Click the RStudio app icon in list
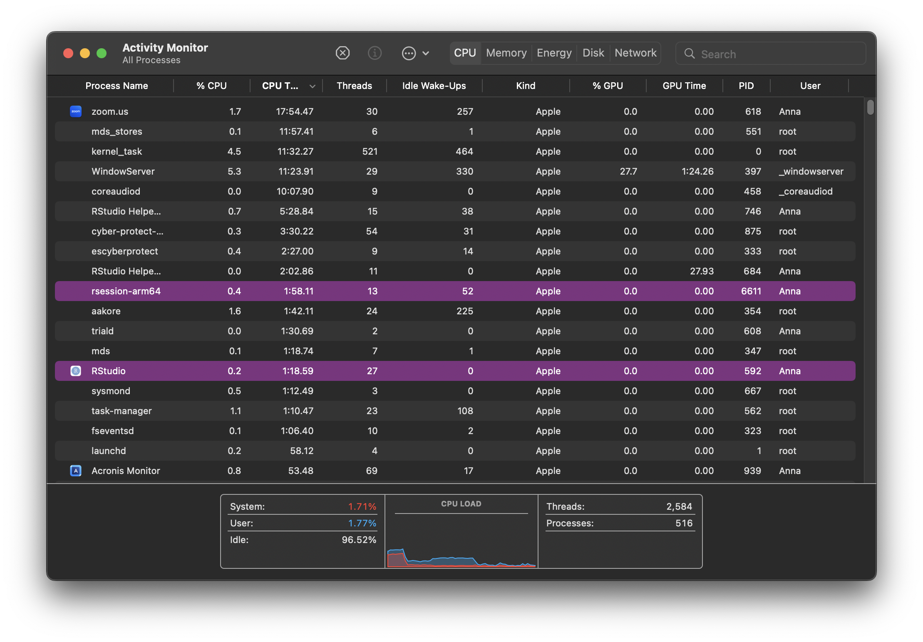 (76, 371)
